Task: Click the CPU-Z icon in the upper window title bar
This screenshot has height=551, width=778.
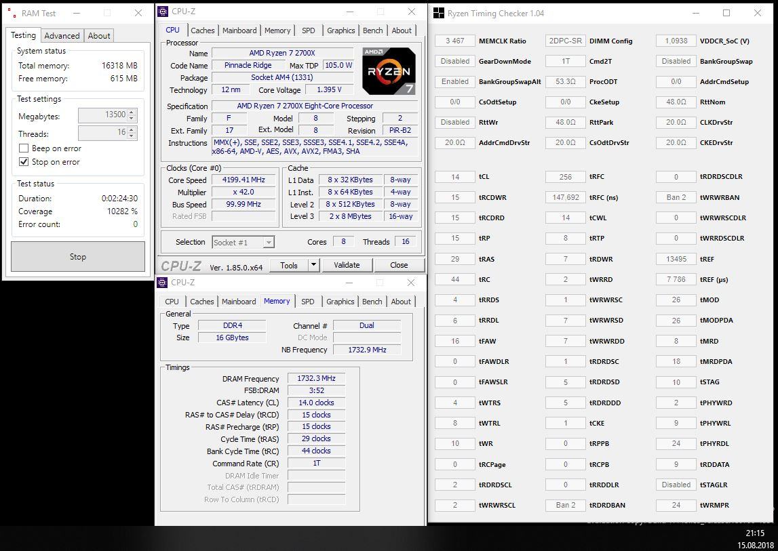Action: pyautogui.click(x=163, y=12)
